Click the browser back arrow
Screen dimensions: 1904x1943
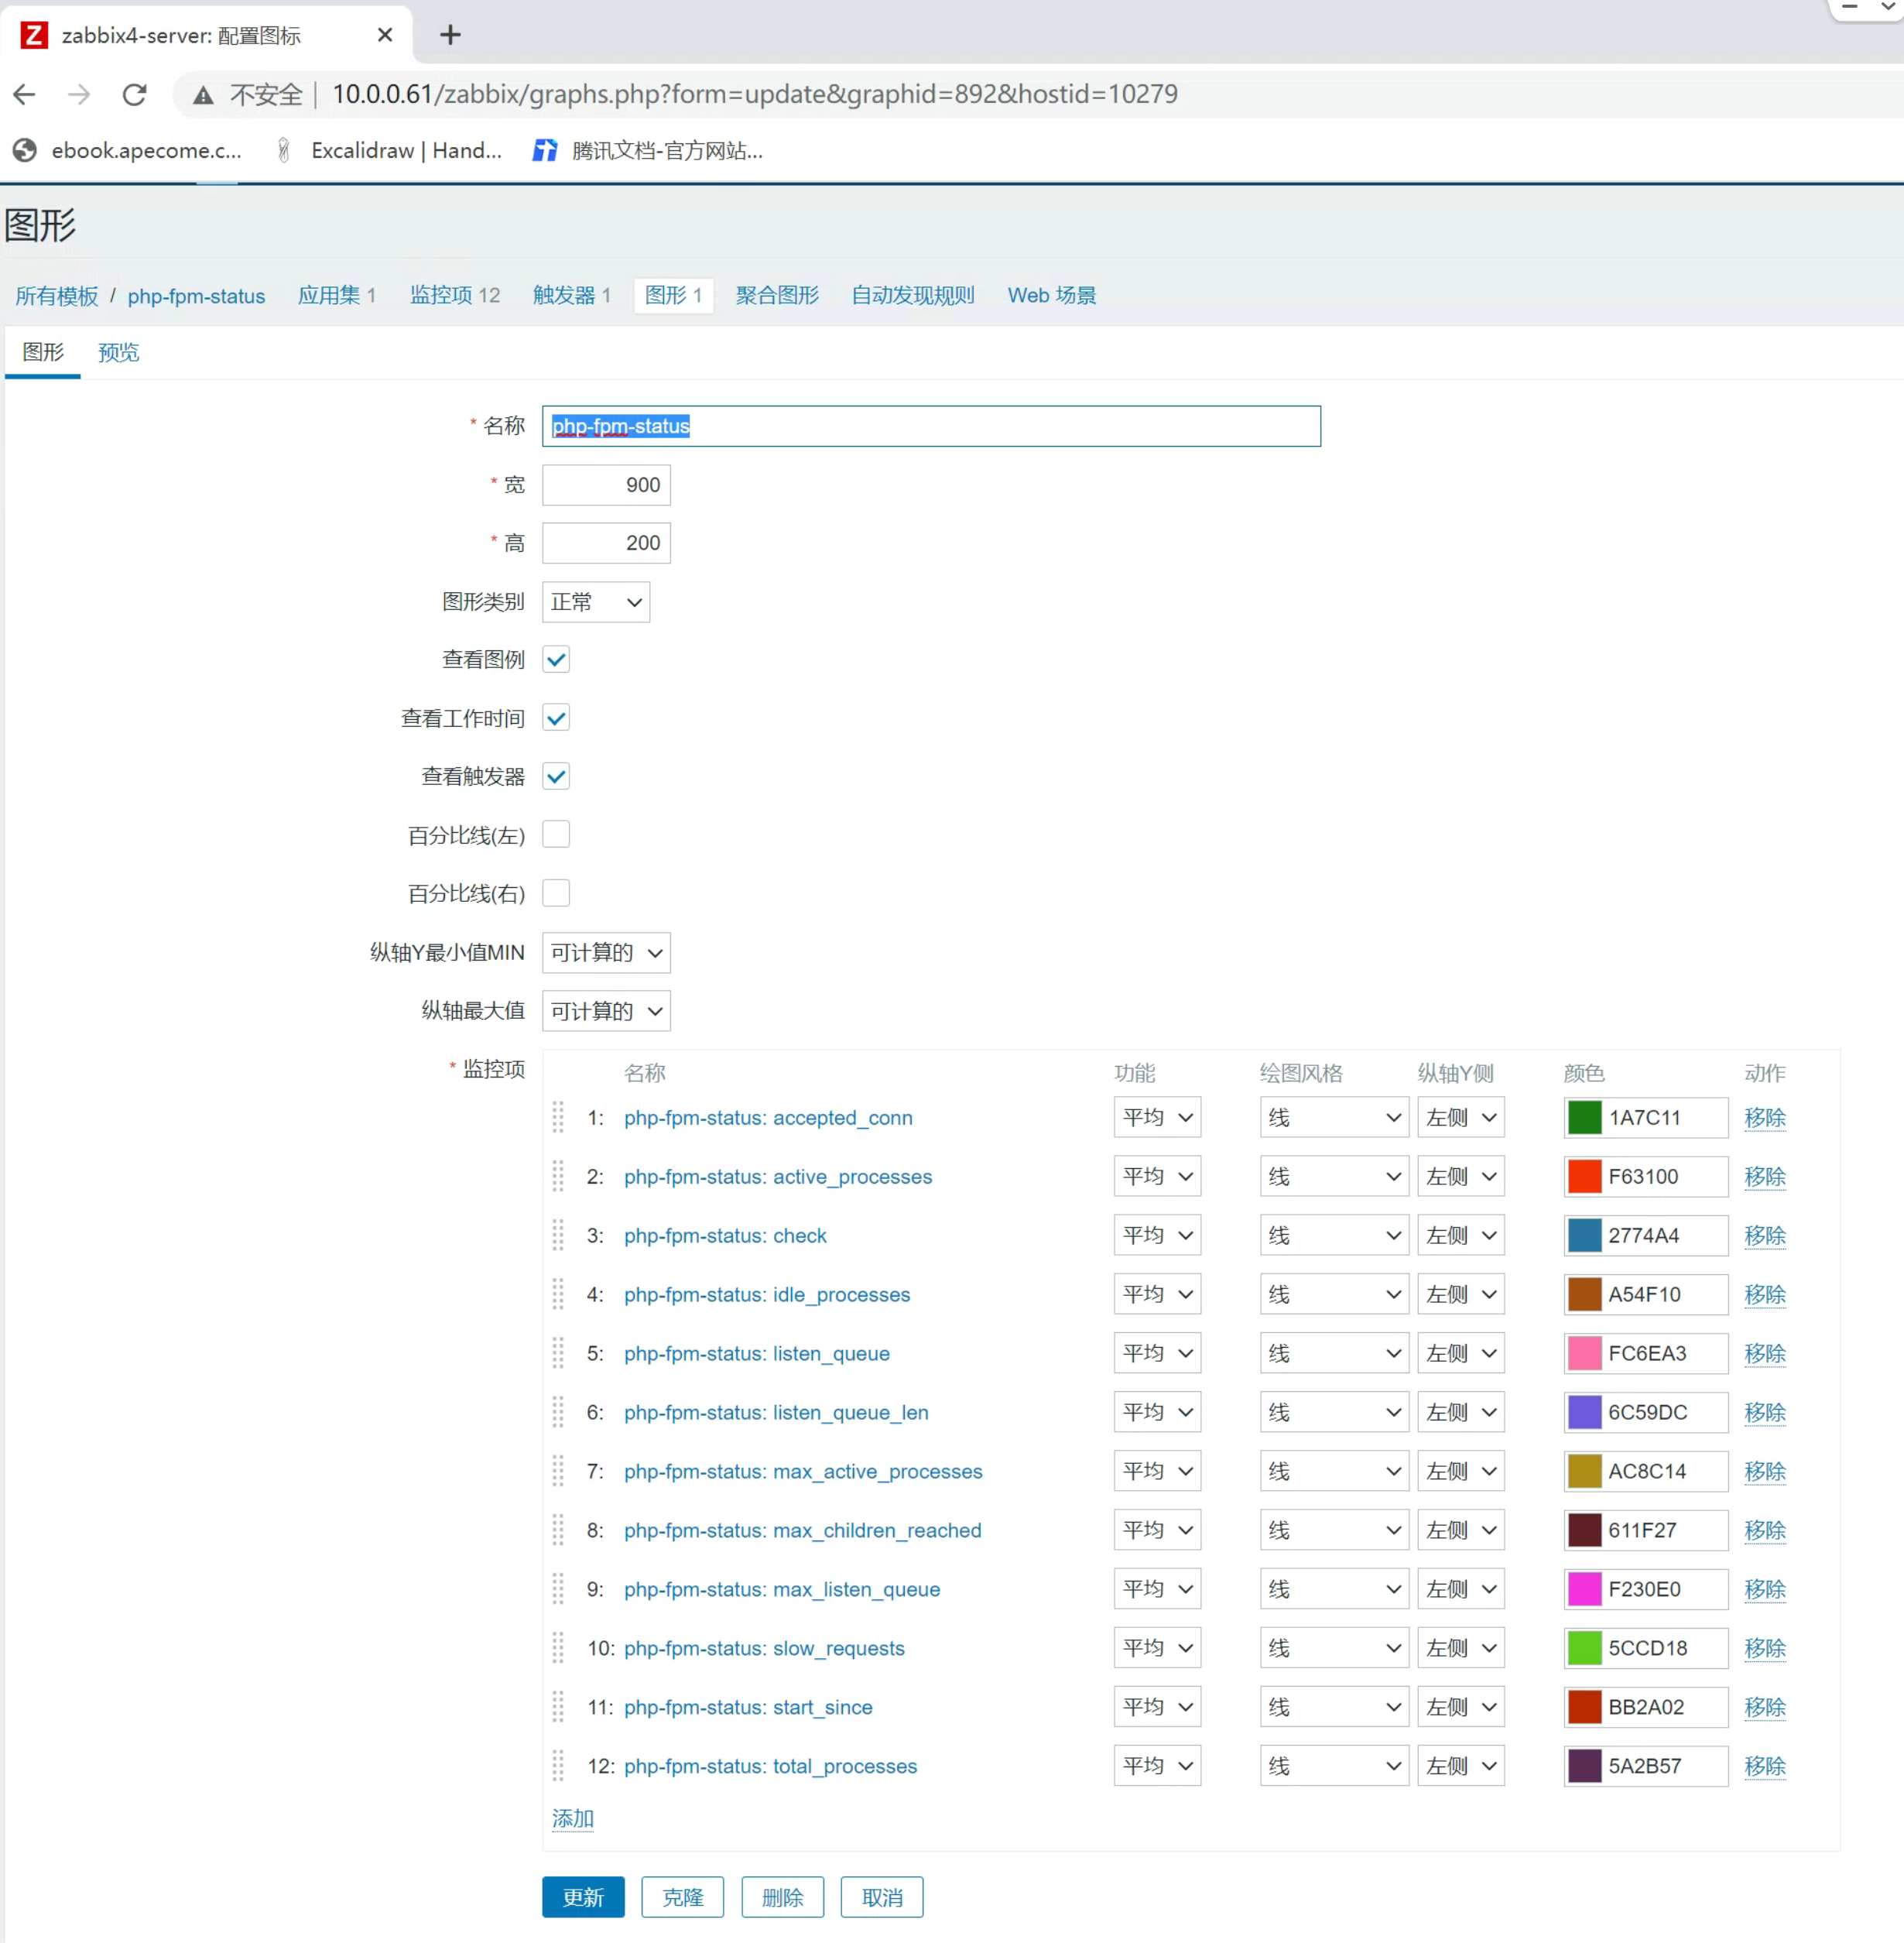tap(25, 94)
